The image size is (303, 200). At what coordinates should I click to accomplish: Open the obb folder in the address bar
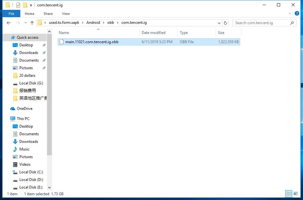111,23
